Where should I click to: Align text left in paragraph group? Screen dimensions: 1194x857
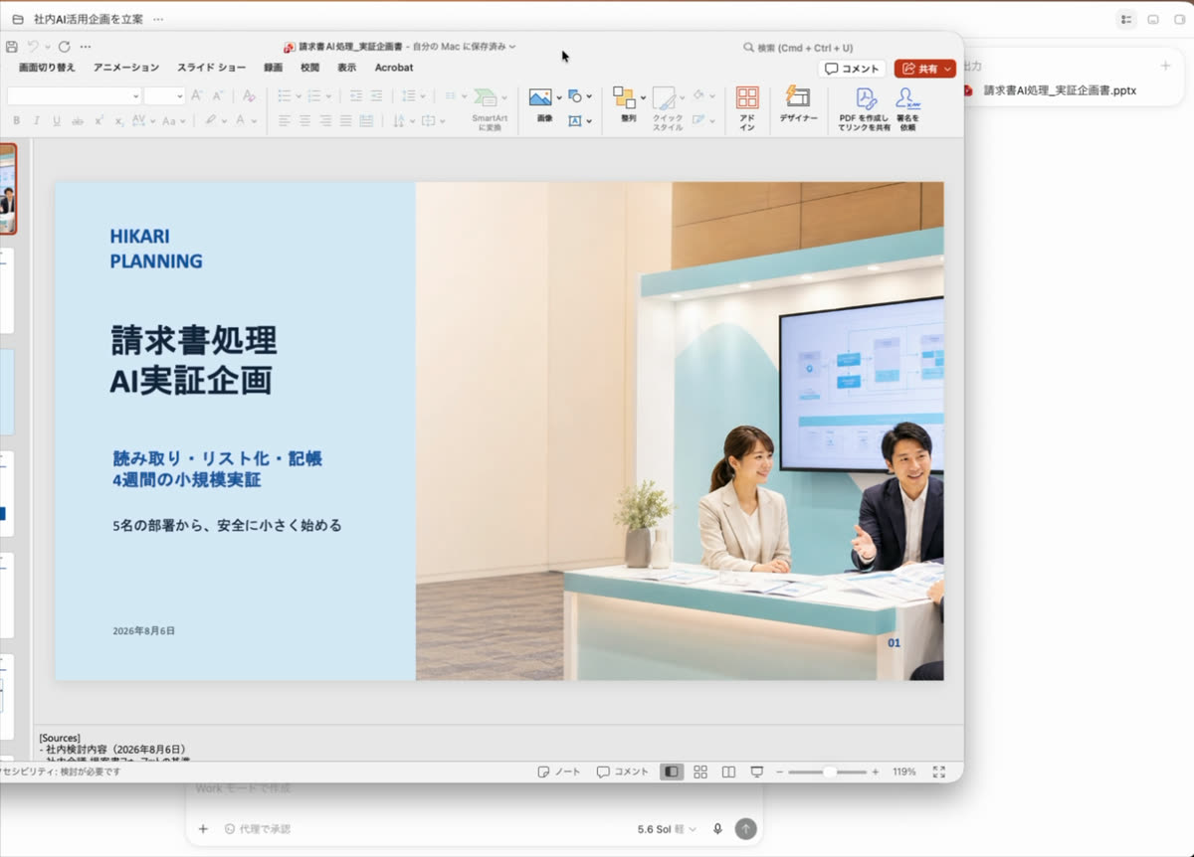pyautogui.click(x=284, y=120)
